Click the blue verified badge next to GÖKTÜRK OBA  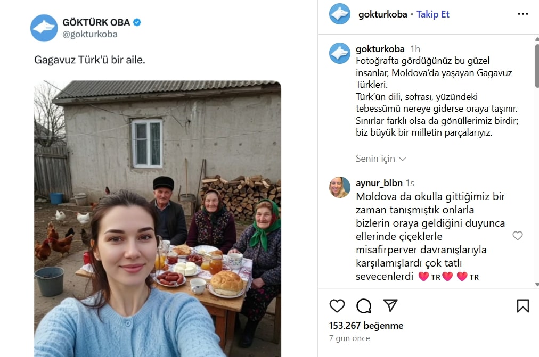click(137, 22)
